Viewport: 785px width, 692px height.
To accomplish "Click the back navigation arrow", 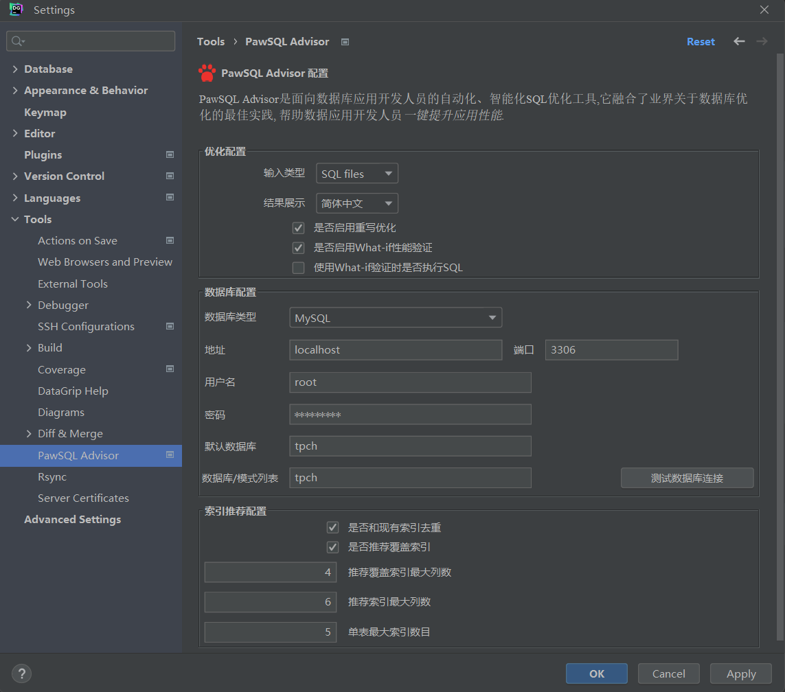I will [x=739, y=41].
